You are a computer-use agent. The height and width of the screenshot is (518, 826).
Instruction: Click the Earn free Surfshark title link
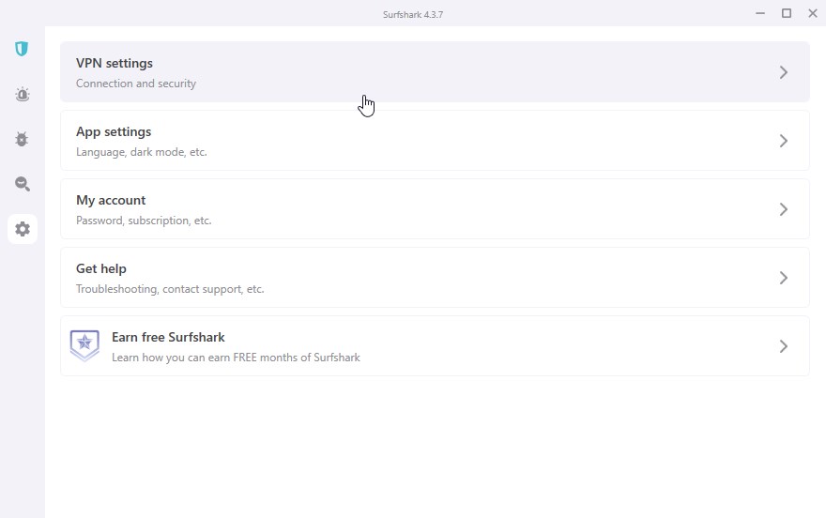click(168, 337)
